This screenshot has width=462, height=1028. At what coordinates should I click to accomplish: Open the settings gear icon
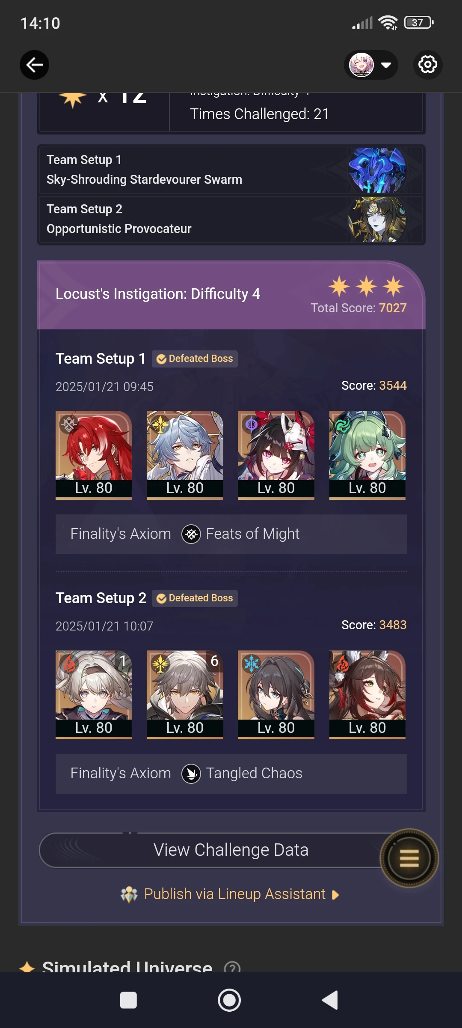pyautogui.click(x=427, y=65)
